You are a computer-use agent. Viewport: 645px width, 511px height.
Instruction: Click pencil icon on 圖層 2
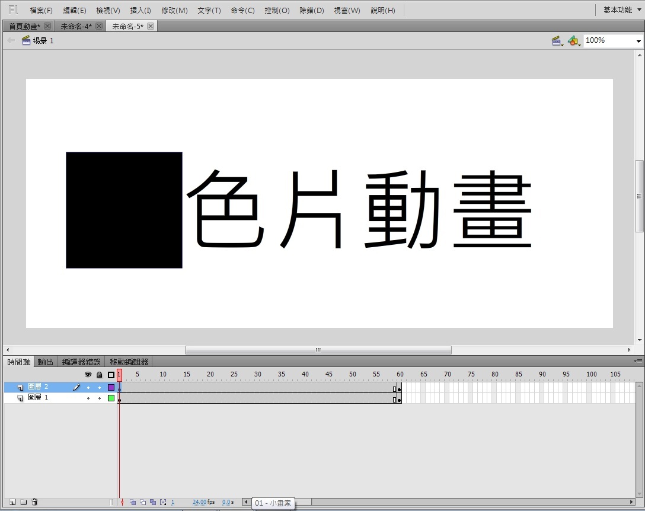(76, 387)
